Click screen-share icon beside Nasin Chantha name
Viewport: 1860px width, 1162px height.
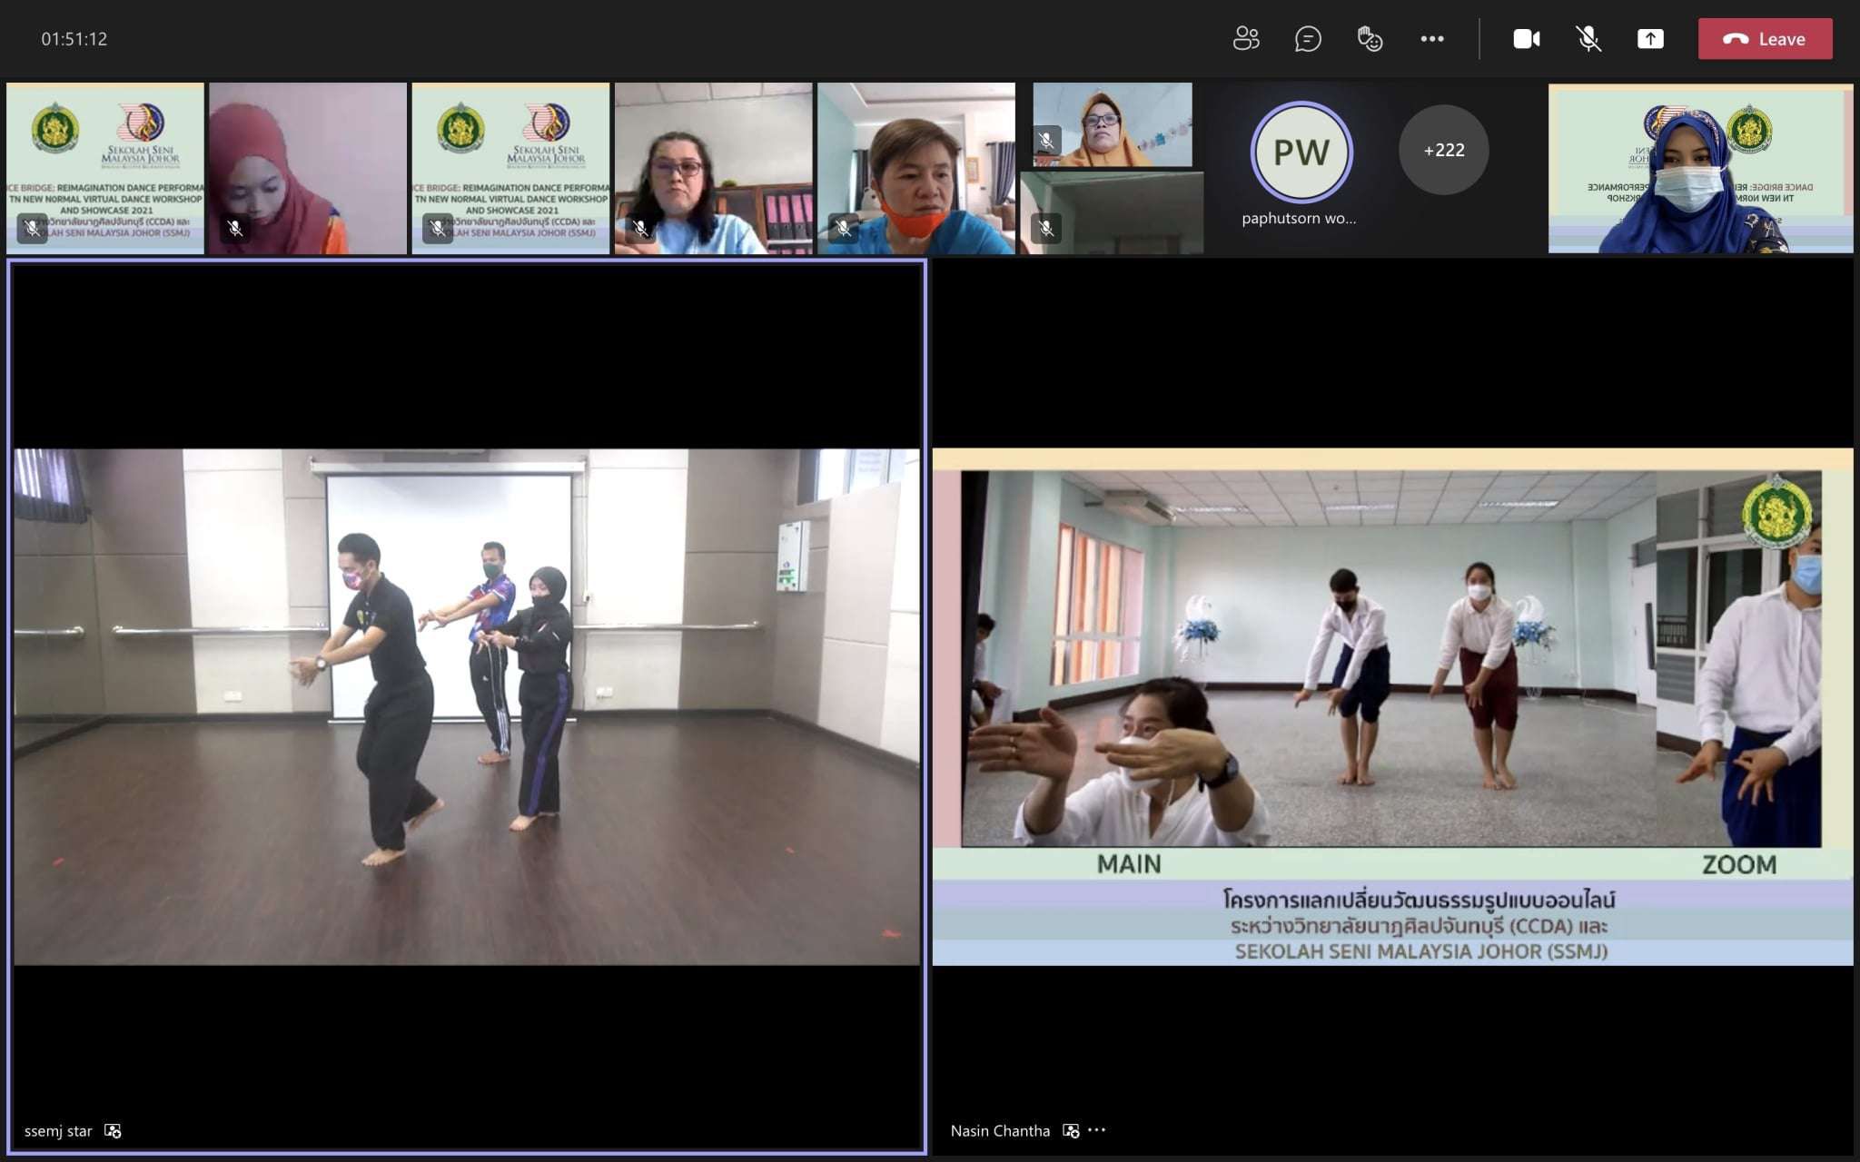pyautogui.click(x=1071, y=1131)
